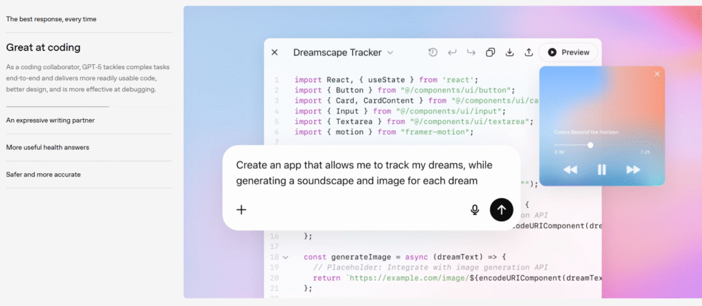Image resolution: width=702 pixels, height=306 pixels.
Task: Click the music player progress slider handle
Action: click(590, 145)
